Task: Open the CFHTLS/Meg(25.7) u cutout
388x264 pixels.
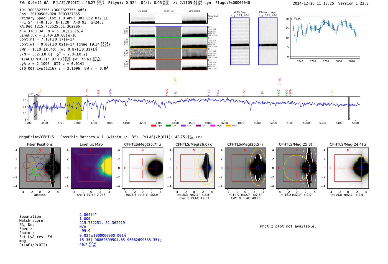Action: click(142, 168)
